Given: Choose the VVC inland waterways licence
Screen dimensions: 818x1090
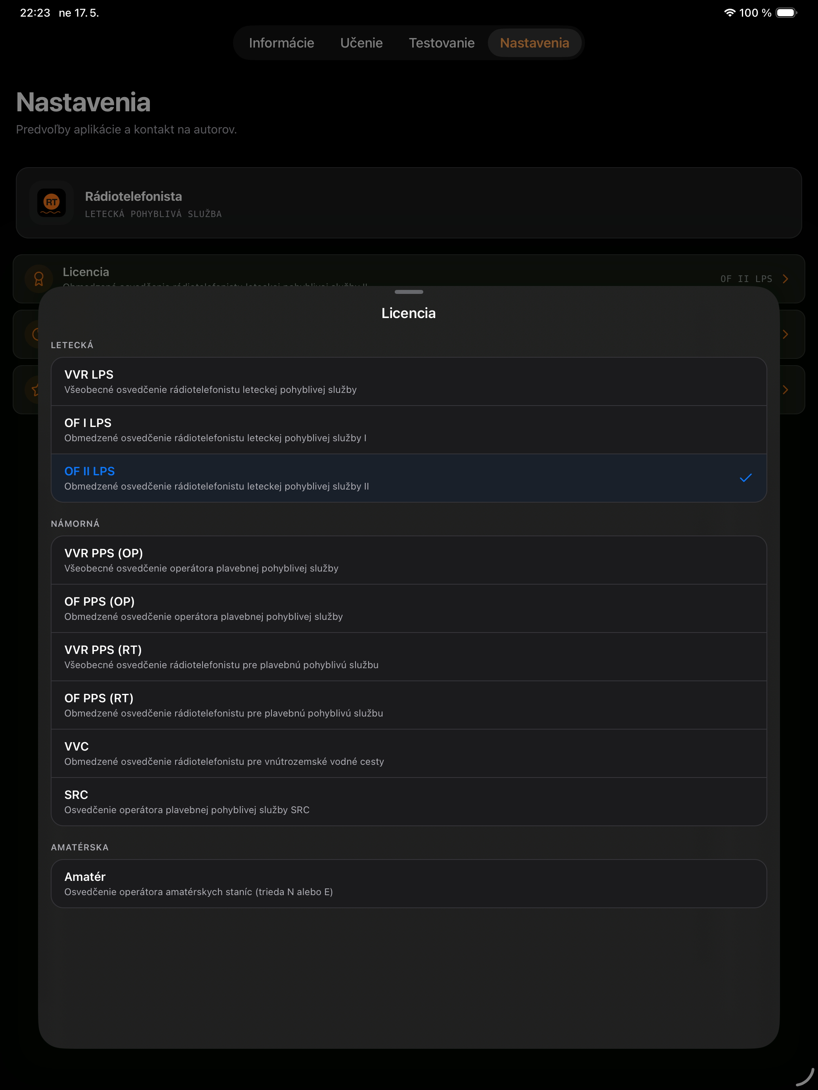Looking at the screenshot, I should pyautogui.click(x=409, y=753).
